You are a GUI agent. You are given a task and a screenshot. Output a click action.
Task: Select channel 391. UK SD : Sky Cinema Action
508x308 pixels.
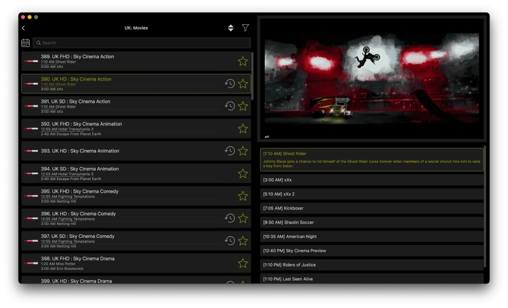[x=136, y=106]
